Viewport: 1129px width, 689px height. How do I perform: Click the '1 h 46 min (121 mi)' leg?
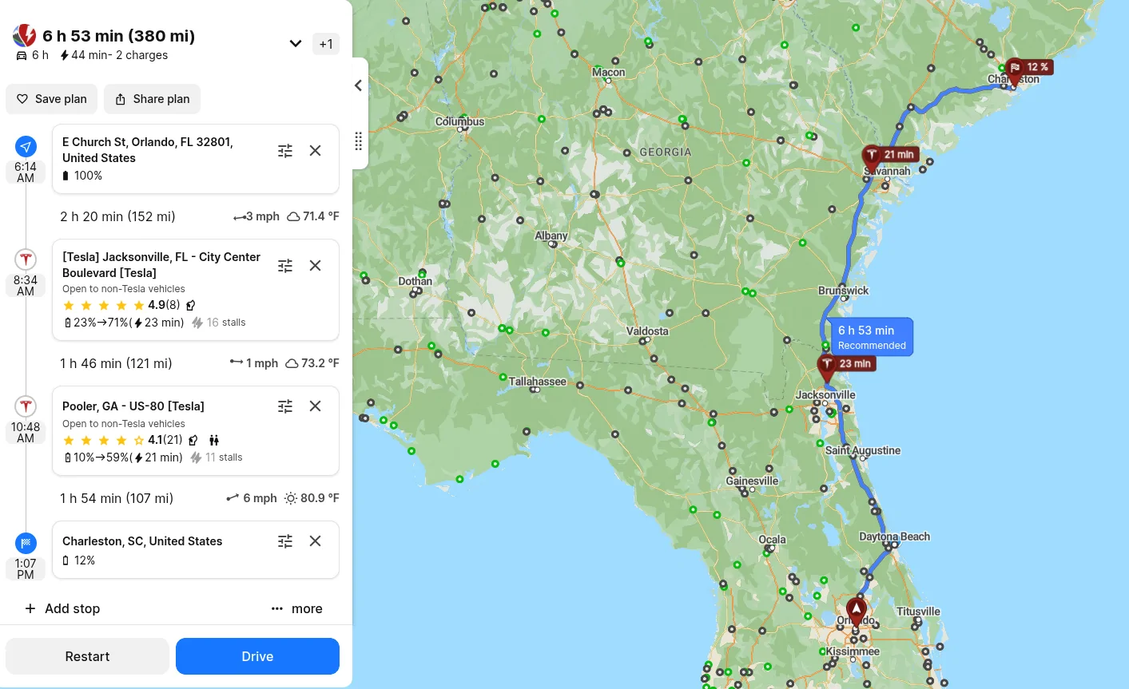(116, 363)
